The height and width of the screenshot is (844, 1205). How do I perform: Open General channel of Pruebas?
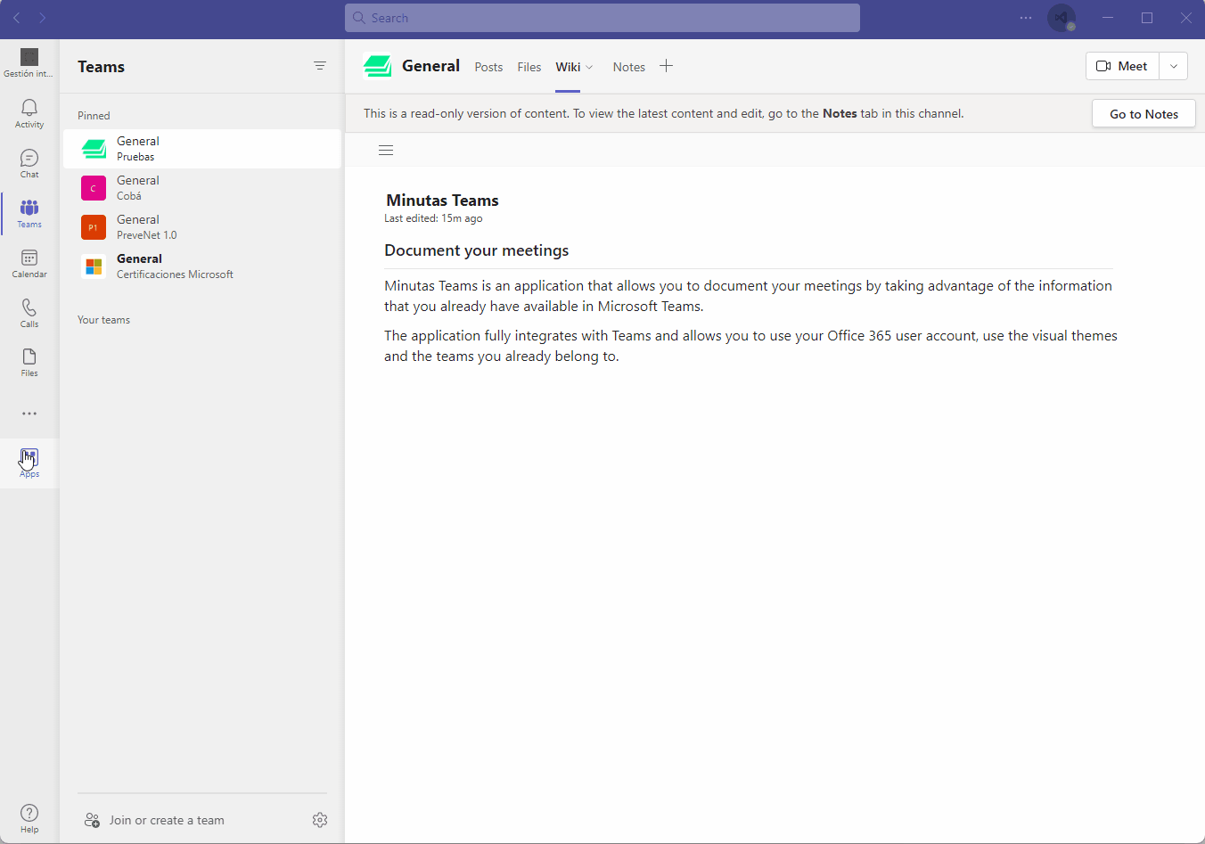(202, 149)
